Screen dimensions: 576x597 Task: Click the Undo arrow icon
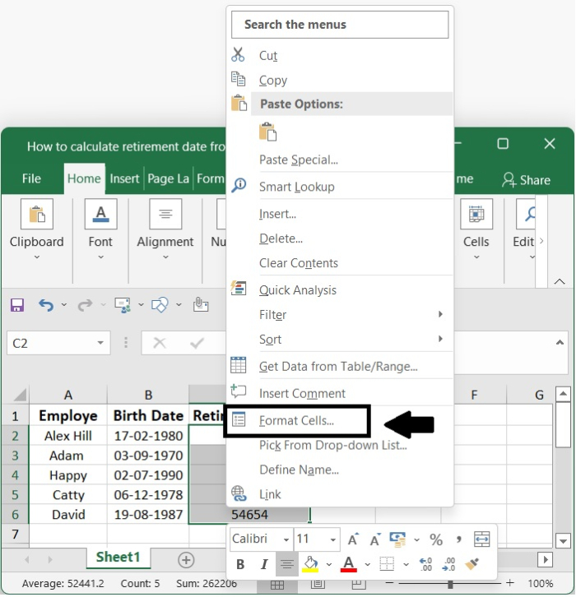[46, 305]
